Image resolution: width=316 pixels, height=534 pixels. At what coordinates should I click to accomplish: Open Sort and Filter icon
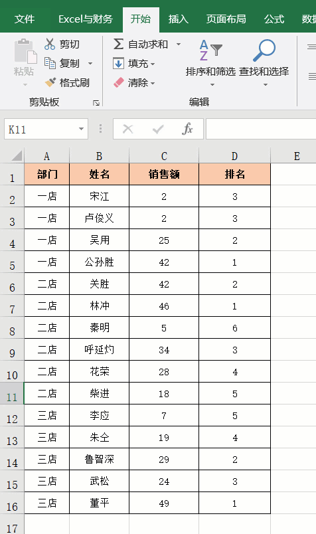click(210, 50)
